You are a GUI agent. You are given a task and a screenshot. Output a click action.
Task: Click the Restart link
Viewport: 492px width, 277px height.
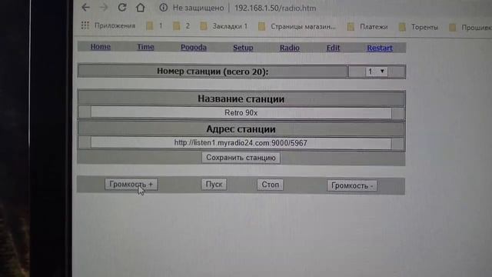[380, 48]
